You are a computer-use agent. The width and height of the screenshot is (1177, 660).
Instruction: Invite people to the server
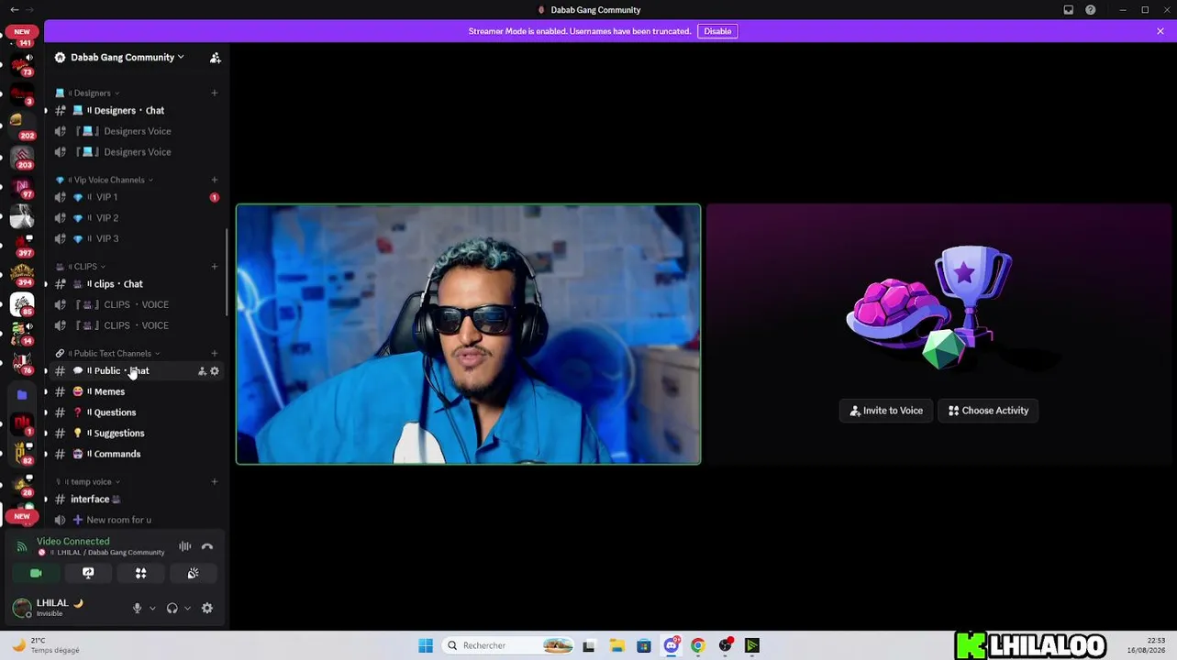pyautogui.click(x=216, y=58)
